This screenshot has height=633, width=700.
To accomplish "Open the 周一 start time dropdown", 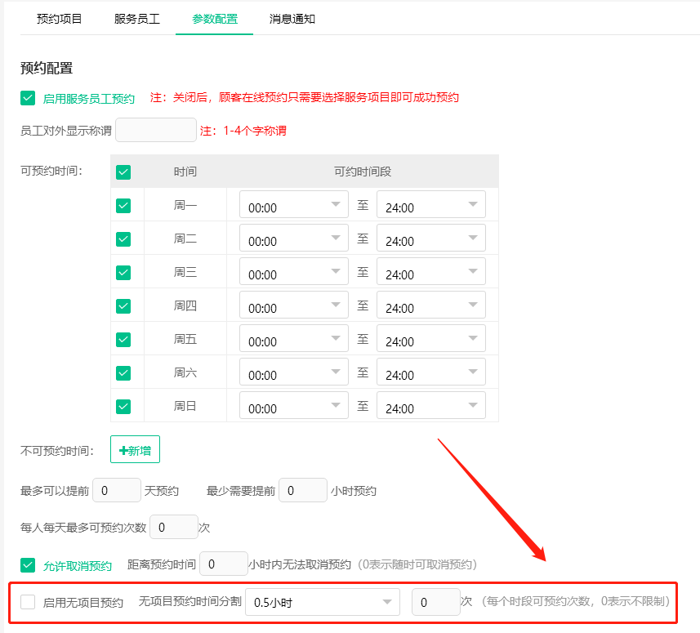I will (292, 204).
